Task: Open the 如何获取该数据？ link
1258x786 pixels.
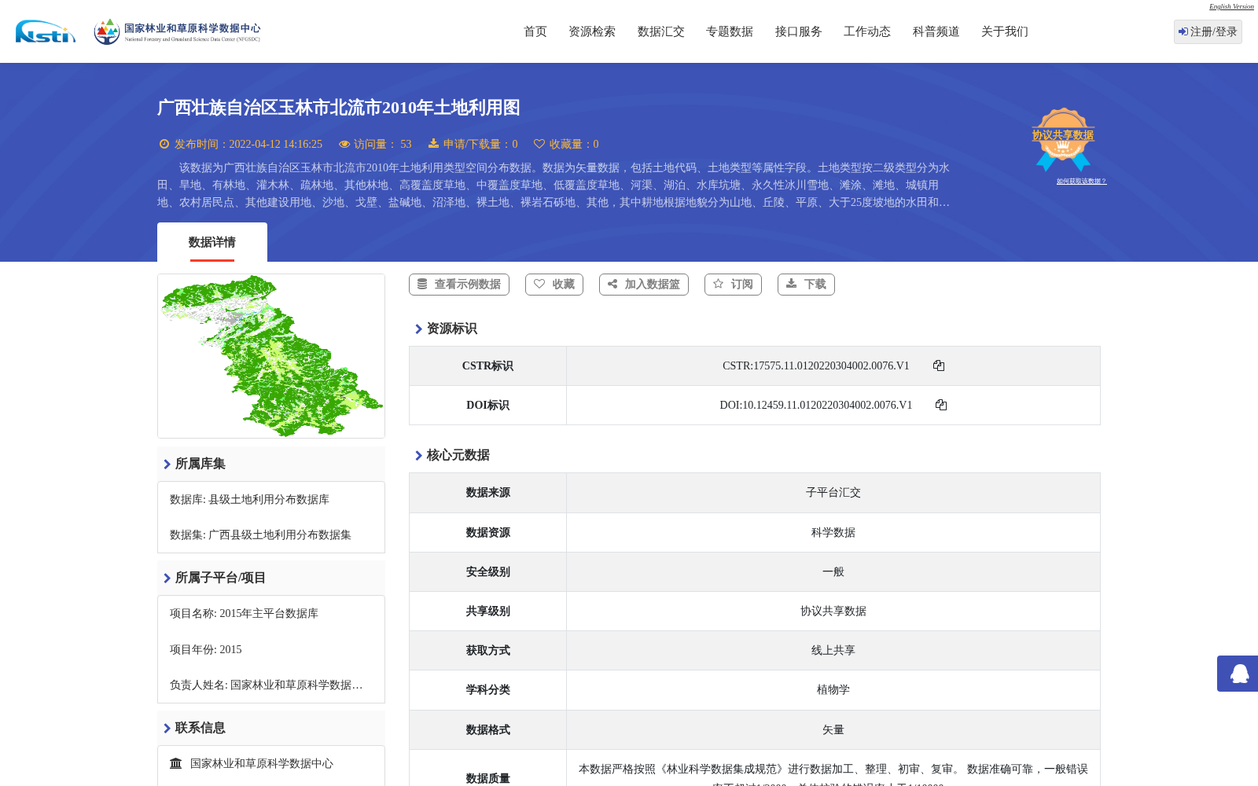Action: pyautogui.click(x=1081, y=181)
